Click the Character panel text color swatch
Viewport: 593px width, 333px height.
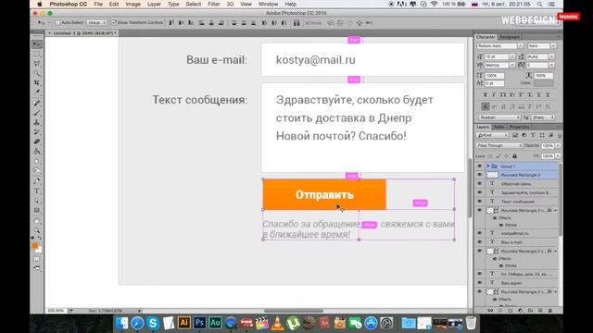pyautogui.click(x=544, y=82)
